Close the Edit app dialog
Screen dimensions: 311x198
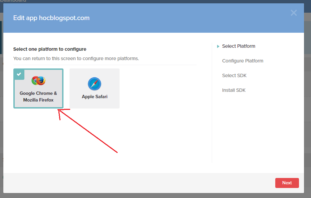coord(294,13)
